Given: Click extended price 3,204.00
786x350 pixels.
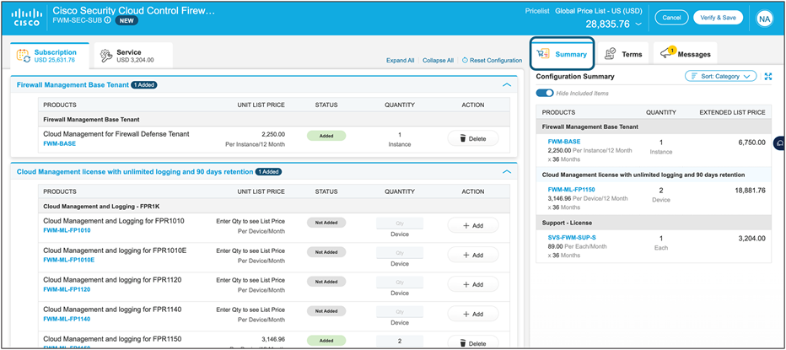Looking at the screenshot, I should coord(751,239).
